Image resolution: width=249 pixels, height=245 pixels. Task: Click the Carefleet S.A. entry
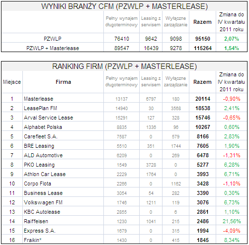41,136
